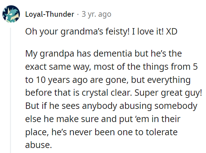Open the Loyal-Thunder user profile link
Image resolution: width=206 pixels, height=153 pixels.
click(50, 14)
